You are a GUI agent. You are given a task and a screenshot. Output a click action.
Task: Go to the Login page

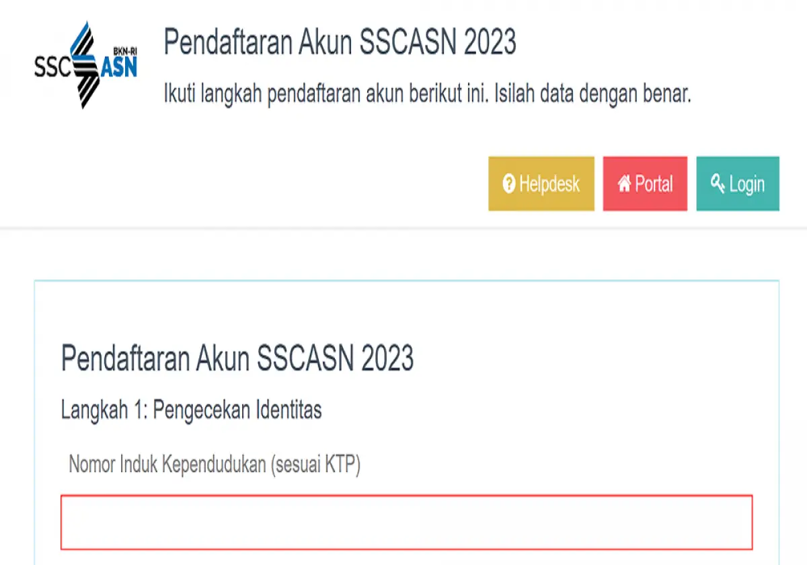[737, 183]
